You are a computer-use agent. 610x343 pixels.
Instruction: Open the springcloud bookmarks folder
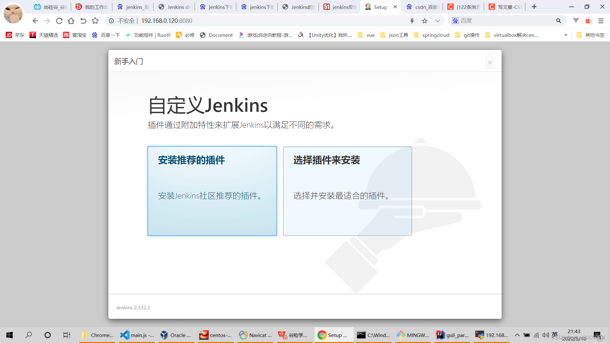[x=431, y=35]
